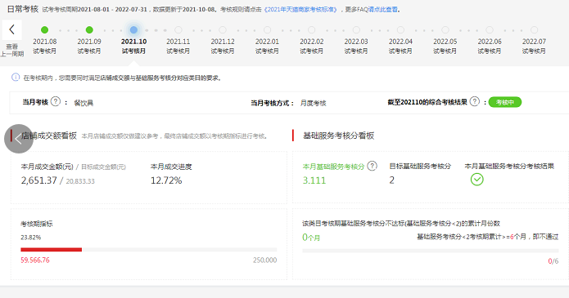569x298 pixels.
Task: Click the round gray left-arrow overlay button
Action: pyautogui.click(x=19, y=139)
